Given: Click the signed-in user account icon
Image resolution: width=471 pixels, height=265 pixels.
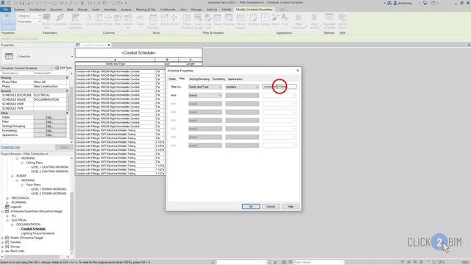Looking at the screenshot, I should (395, 3).
